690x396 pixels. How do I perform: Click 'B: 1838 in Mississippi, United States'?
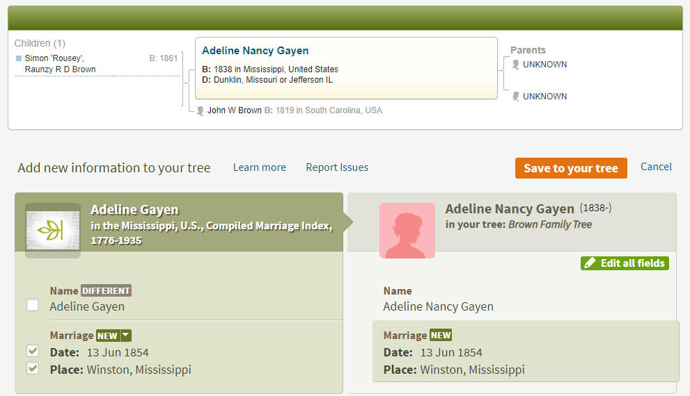(269, 69)
